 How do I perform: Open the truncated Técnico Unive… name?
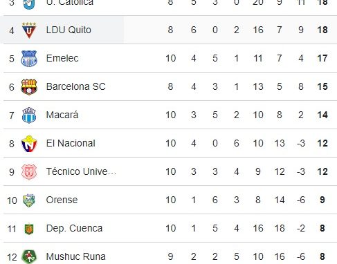81,171
